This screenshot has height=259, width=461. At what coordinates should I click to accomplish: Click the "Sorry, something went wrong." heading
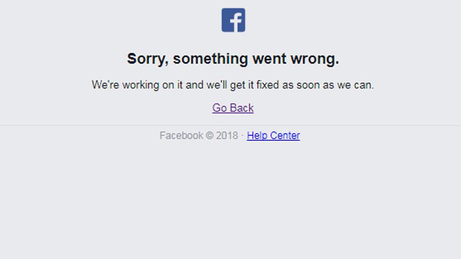(233, 59)
